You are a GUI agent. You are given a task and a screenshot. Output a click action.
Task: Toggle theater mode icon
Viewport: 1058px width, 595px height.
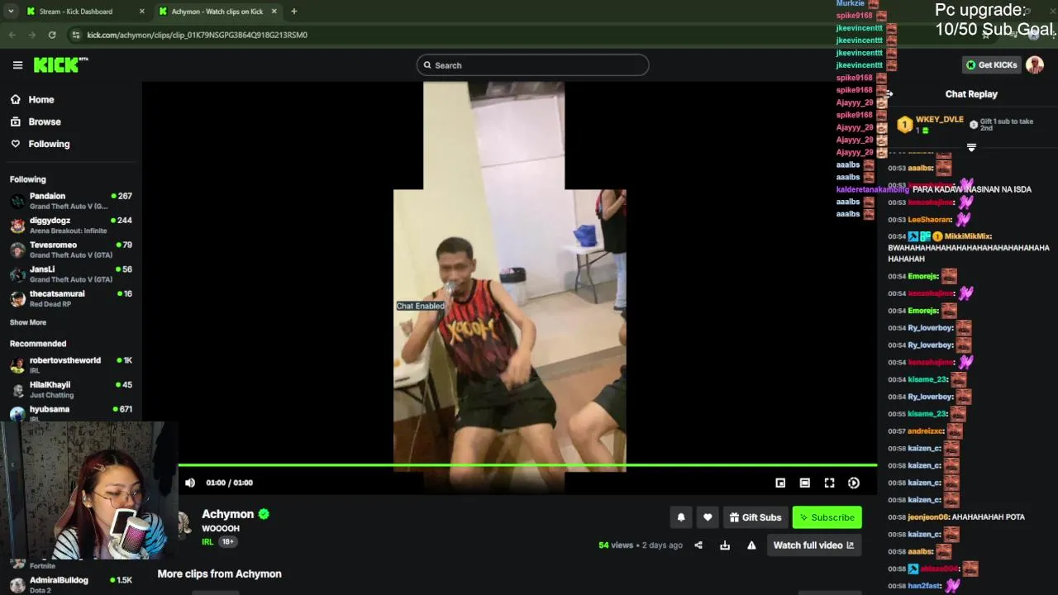tap(804, 483)
